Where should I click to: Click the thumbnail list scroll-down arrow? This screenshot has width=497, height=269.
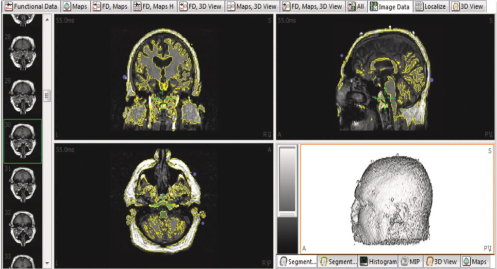point(47,263)
